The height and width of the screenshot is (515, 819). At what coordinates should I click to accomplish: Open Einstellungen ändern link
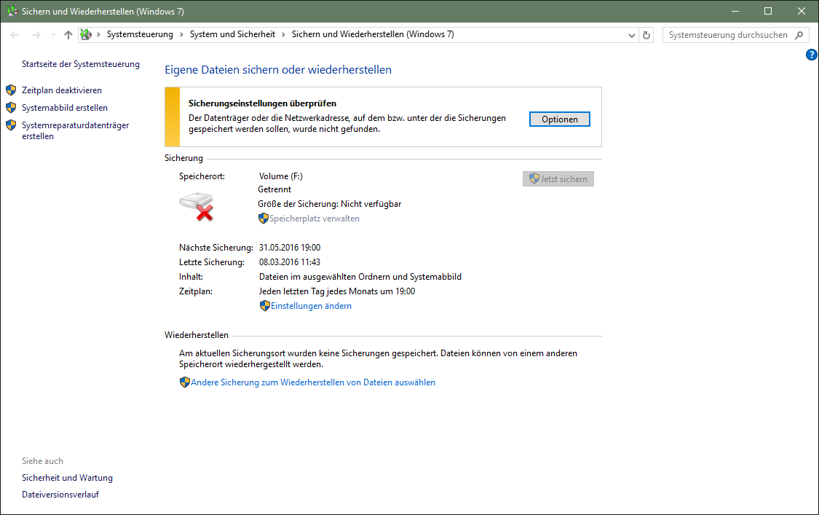311,306
